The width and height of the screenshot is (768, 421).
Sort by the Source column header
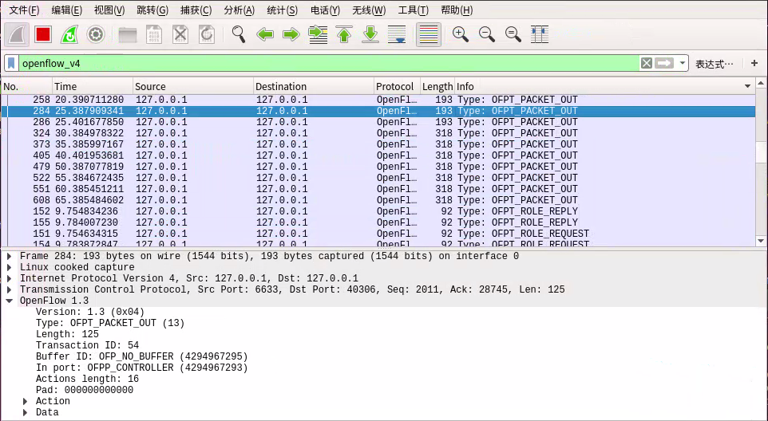pos(193,87)
